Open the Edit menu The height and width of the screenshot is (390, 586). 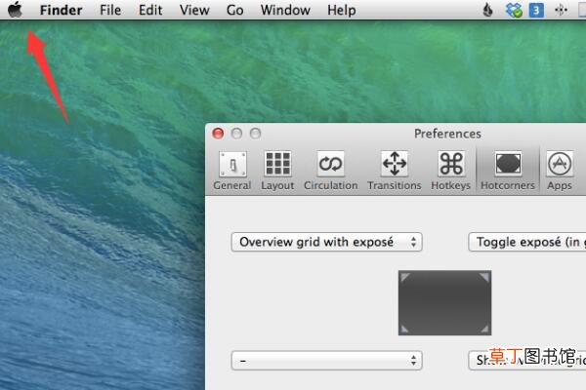(x=150, y=10)
